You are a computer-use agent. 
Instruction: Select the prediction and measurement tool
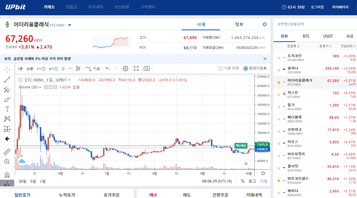pos(7,129)
